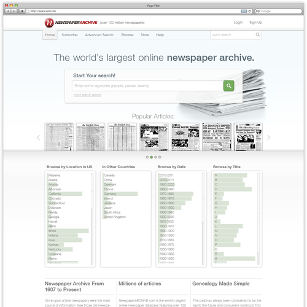307x307 pixels.
Task: Click the green search button
Action: pos(228,86)
